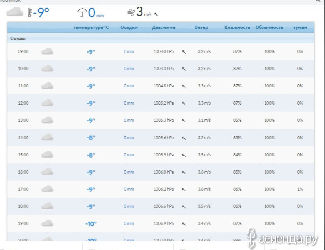
Task: Click the large cloud icon in the summary
Action: coord(15,12)
